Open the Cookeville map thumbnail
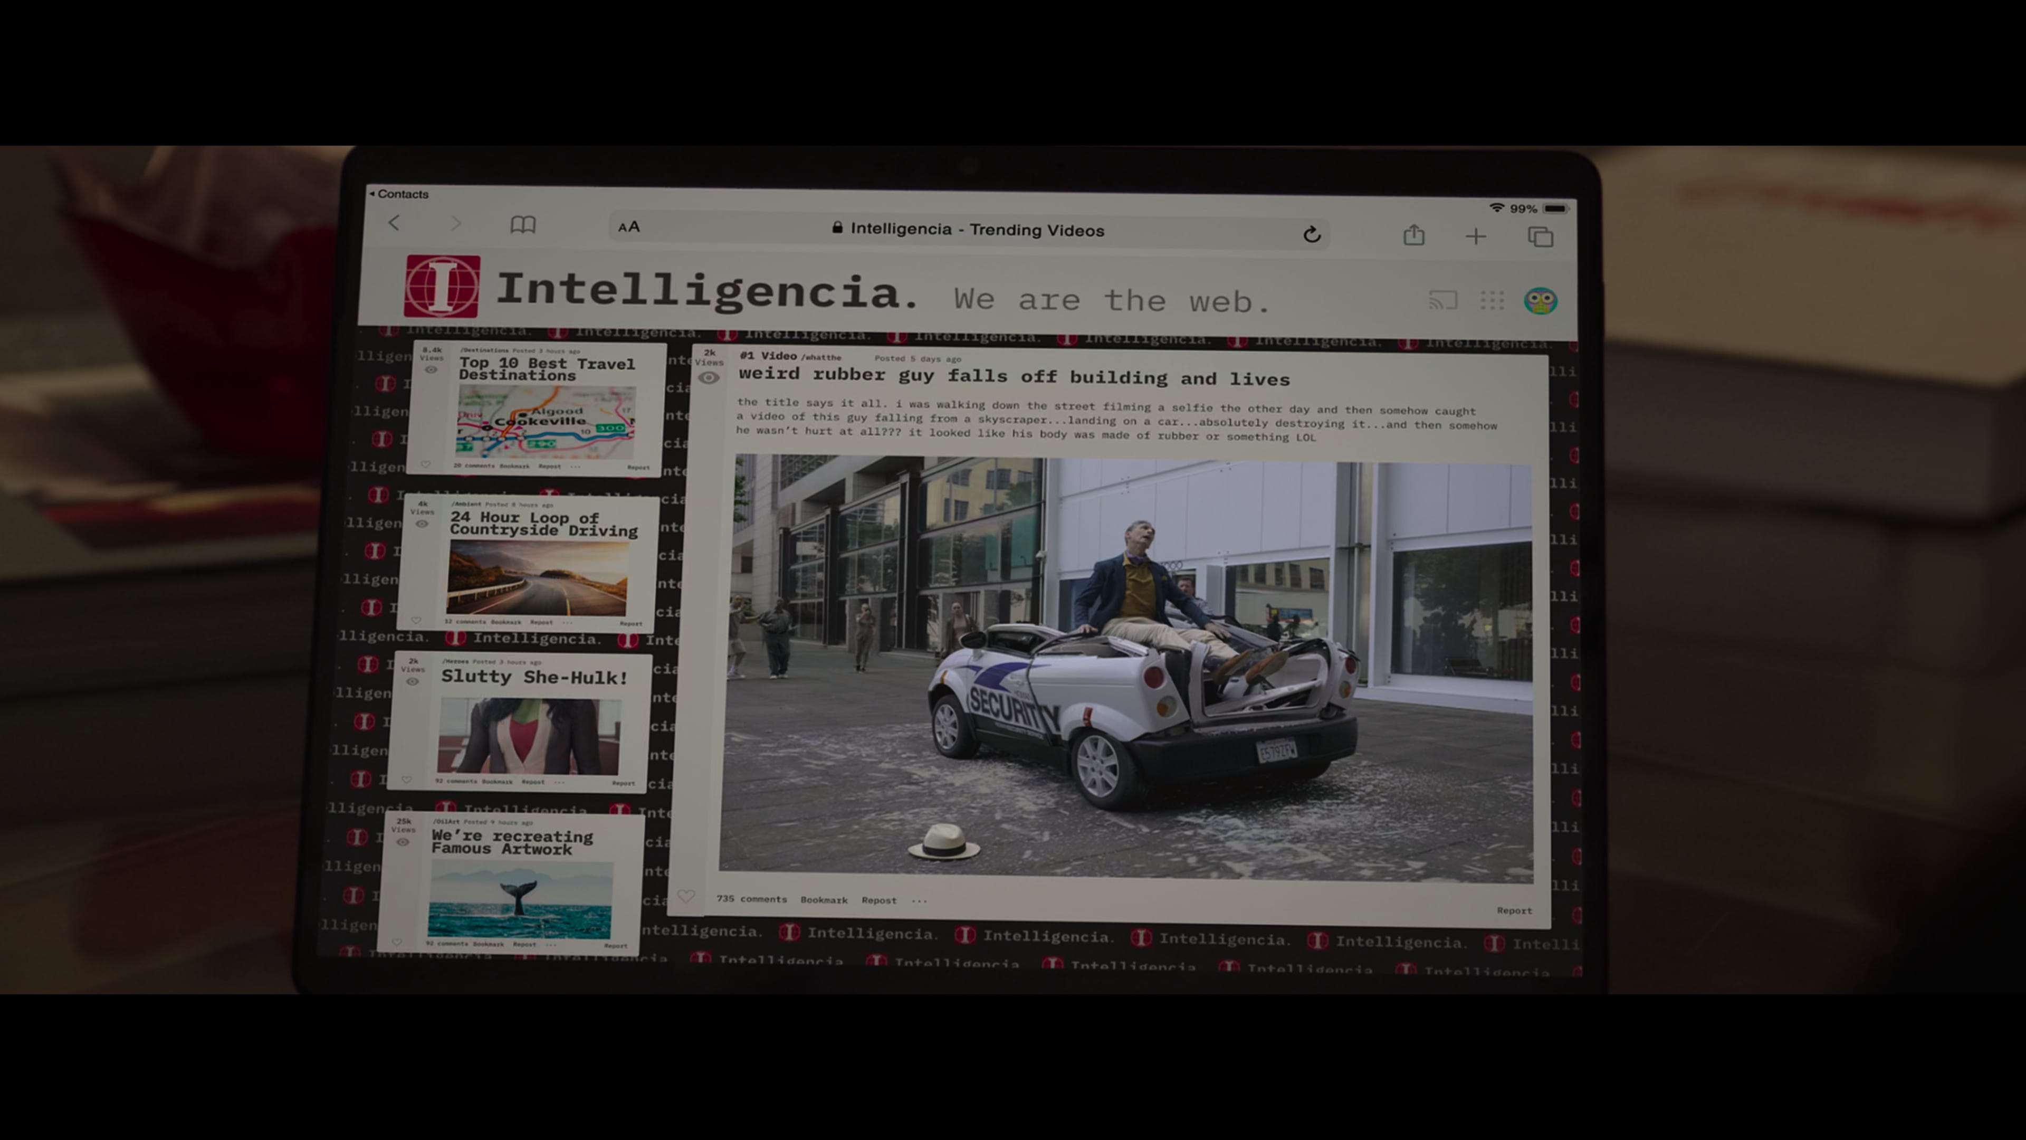The image size is (2026, 1140). [x=546, y=422]
